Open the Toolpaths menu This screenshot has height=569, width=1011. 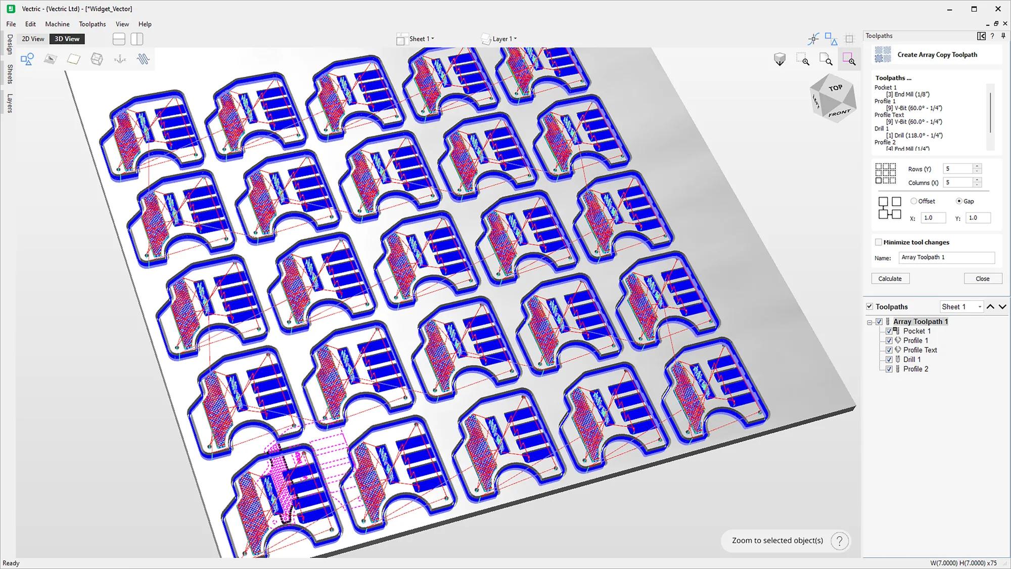[92, 24]
